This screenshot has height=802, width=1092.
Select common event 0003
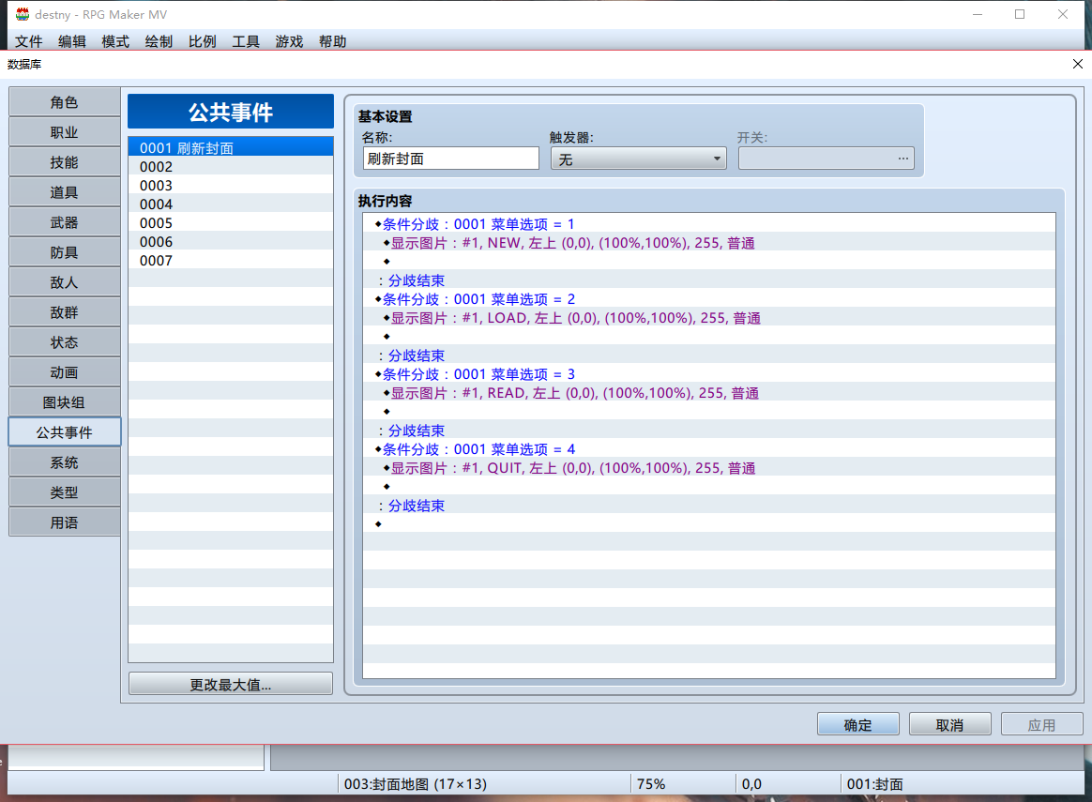point(231,185)
